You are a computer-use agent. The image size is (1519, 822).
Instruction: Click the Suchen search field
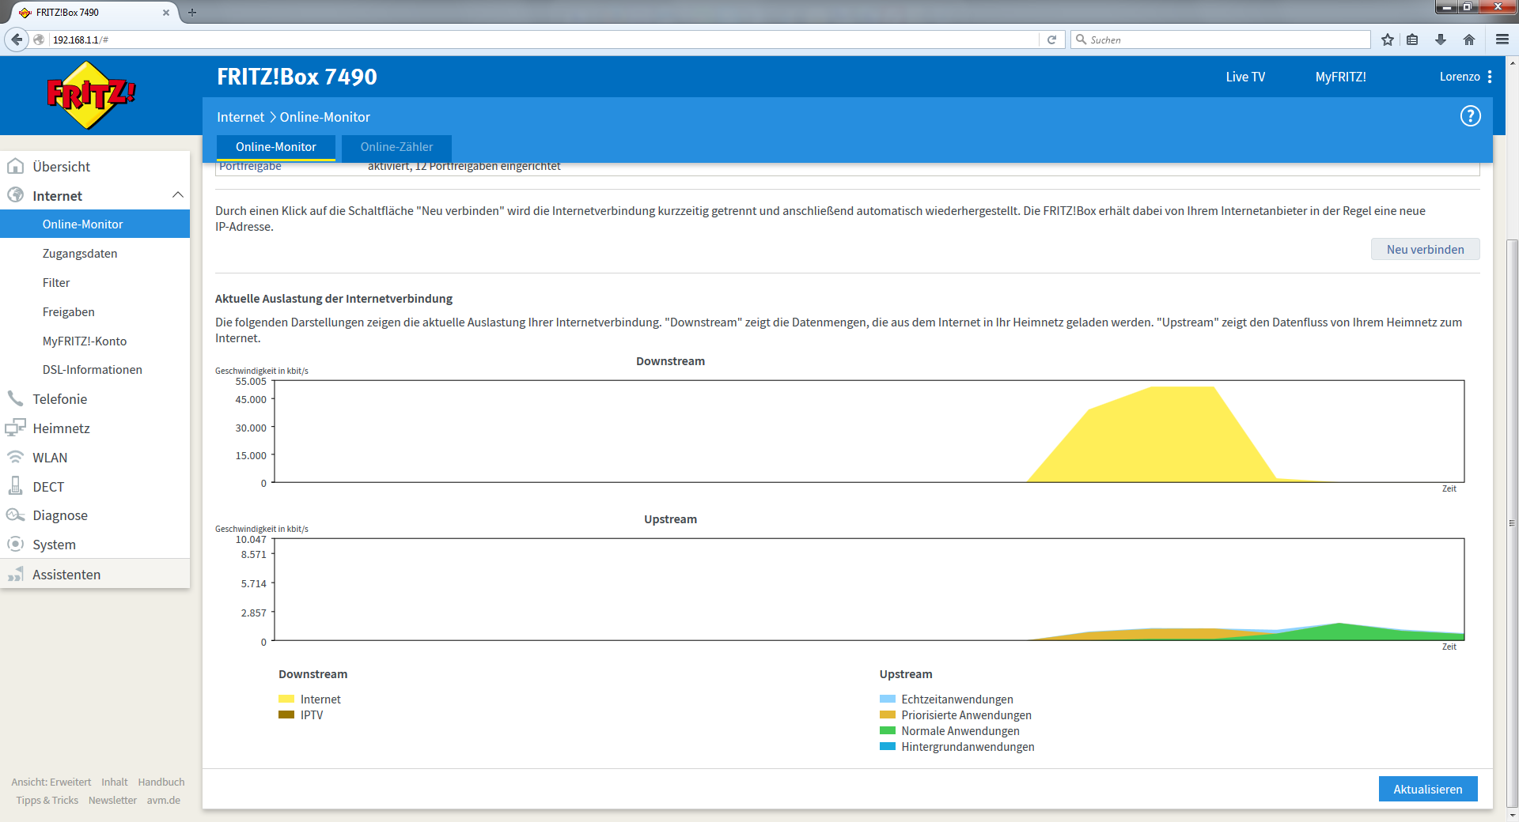click(1221, 40)
